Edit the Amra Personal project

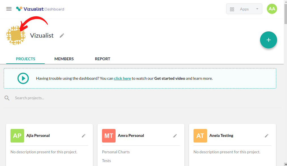[x=175, y=136]
